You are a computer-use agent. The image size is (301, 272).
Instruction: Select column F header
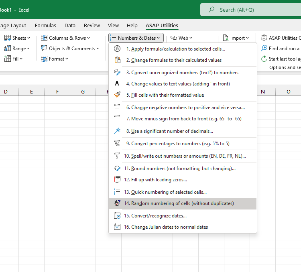[x=57, y=91]
